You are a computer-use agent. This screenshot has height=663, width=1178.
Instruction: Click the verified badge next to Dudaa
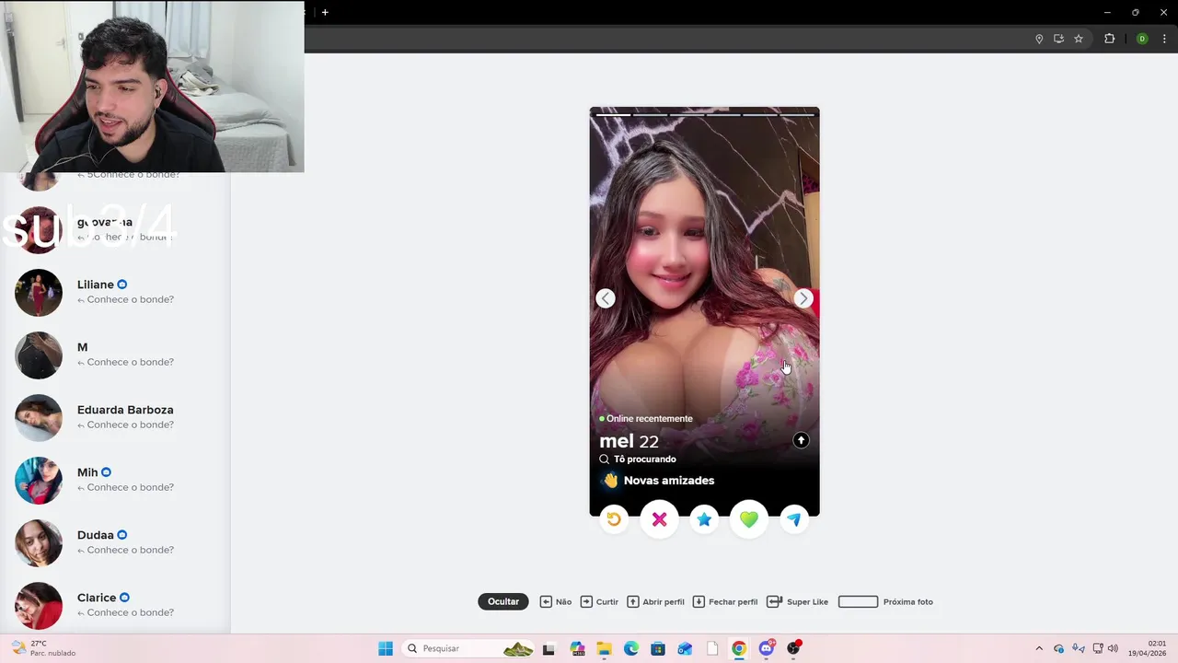121,535
